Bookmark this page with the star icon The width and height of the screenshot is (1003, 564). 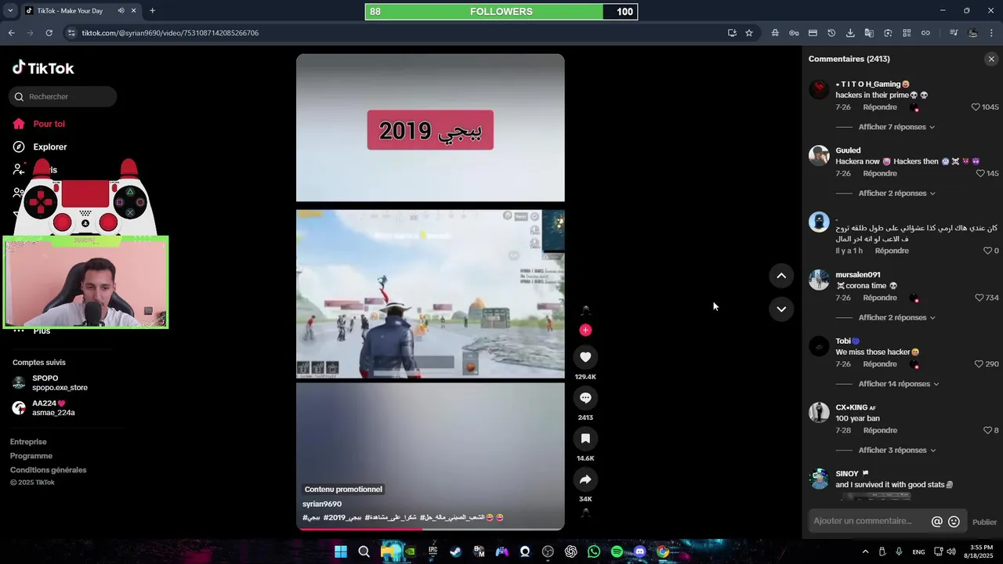pos(749,33)
